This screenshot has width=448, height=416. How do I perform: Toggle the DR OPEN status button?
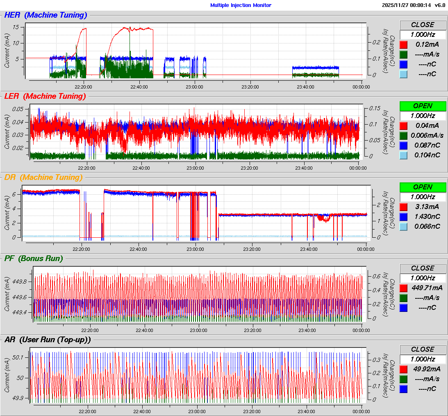[423, 187]
